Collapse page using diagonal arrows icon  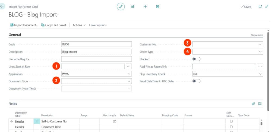[x=267, y=6]
